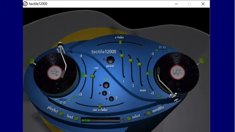
Task: Select 45 rpm on right deck
Action: pos(164,50)
